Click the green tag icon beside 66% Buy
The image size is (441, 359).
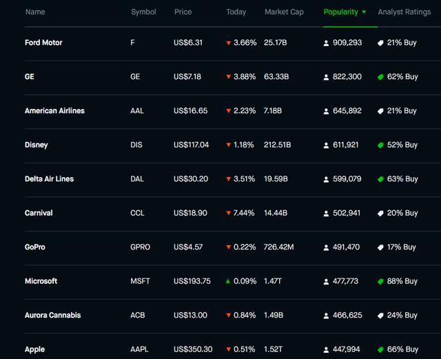(x=380, y=350)
